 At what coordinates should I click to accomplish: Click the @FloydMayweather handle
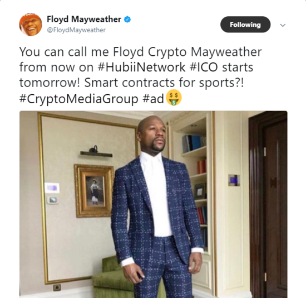coord(76,30)
